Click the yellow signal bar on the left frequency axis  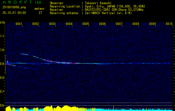(x=5, y=64)
